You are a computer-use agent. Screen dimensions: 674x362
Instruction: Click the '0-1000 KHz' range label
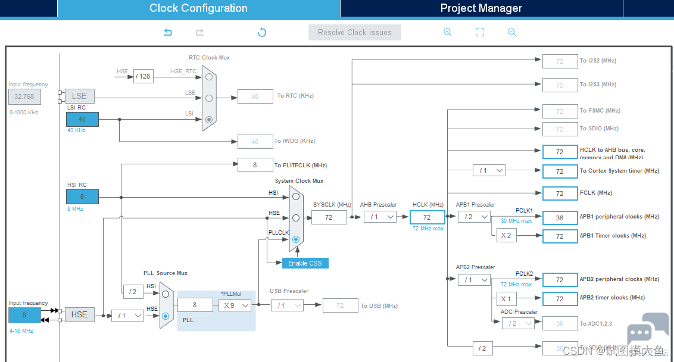tap(24, 112)
